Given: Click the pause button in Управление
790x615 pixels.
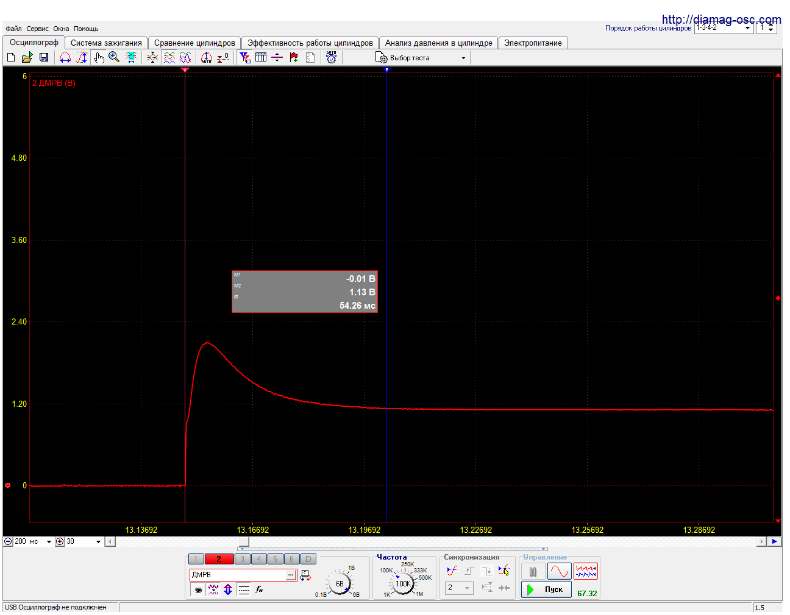Looking at the screenshot, I should click(x=533, y=571).
